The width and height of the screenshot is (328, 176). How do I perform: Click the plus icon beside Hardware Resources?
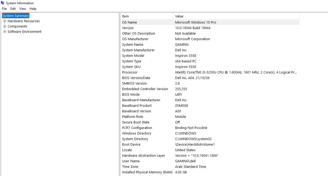[x=5, y=21]
